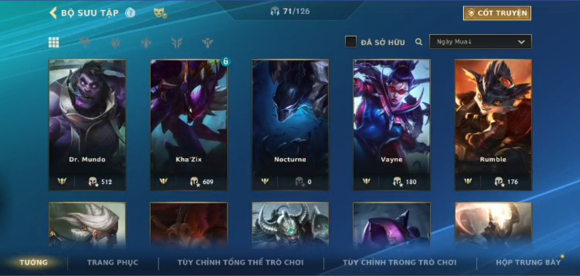Open the Vayne champion card
Viewport: 580px width, 276px height.
(x=392, y=125)
